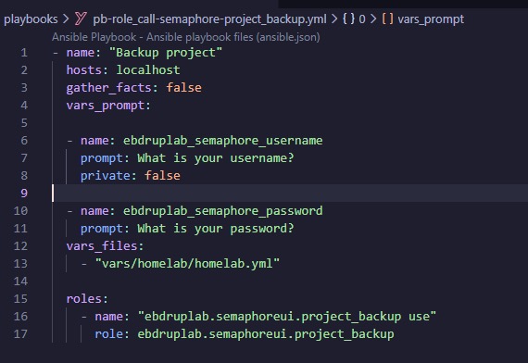Click the "vars/homelab/homelab.yml" path string
The image size is (528, 363).
pyautogui.click(x=187, y=263)
